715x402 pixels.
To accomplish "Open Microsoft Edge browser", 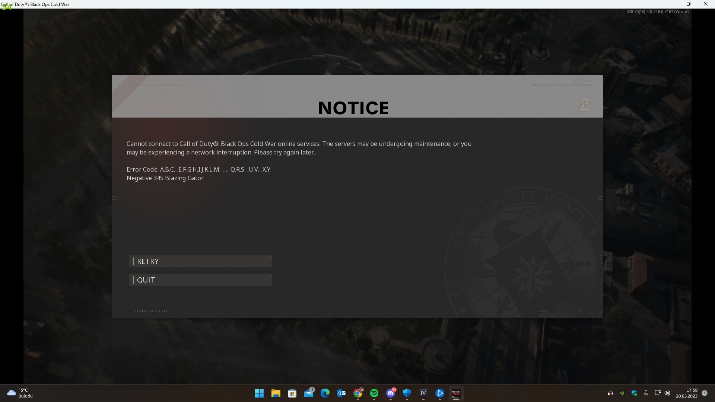I will tap(325, 393).
